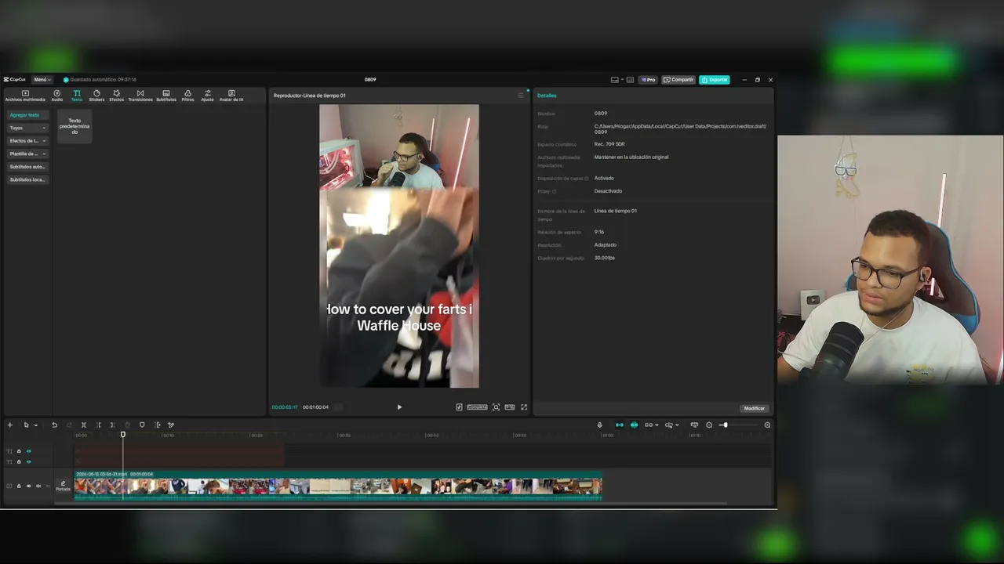Image resolution: width=1004 pixels, height=564 pixels.
Task: Lock the top text track
Action: (19, 451)
